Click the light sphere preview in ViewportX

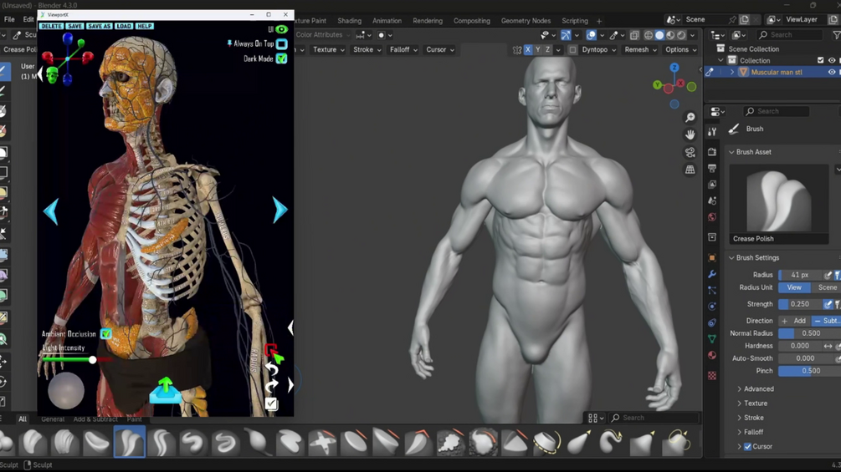click(66, 391)
